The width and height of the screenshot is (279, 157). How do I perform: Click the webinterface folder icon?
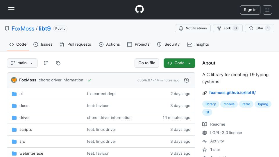[14, 154]
